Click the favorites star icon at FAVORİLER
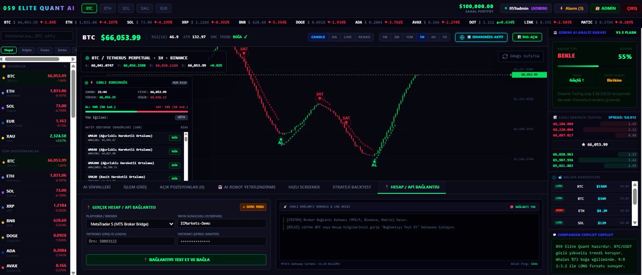The height and width of the screenshot is (275, 642). point(4,66)
